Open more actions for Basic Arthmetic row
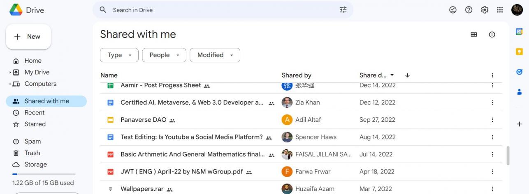The image size is (529, 194). 492,154
